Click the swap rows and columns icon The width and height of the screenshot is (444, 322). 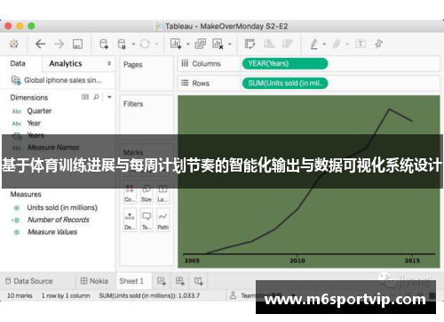tap(250, 44)
